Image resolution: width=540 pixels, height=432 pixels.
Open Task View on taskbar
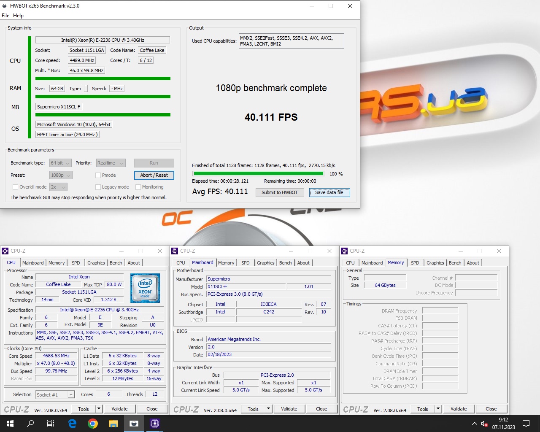pyautogui.click(x=51, y=423)
